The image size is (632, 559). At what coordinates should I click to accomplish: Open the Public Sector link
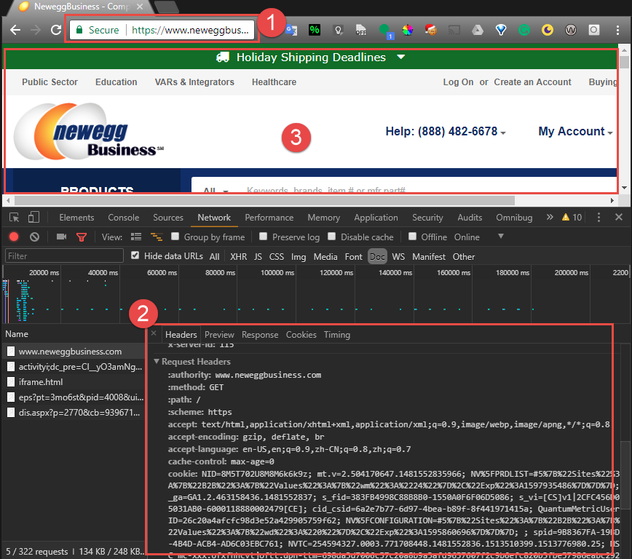(x=50, y=82)
